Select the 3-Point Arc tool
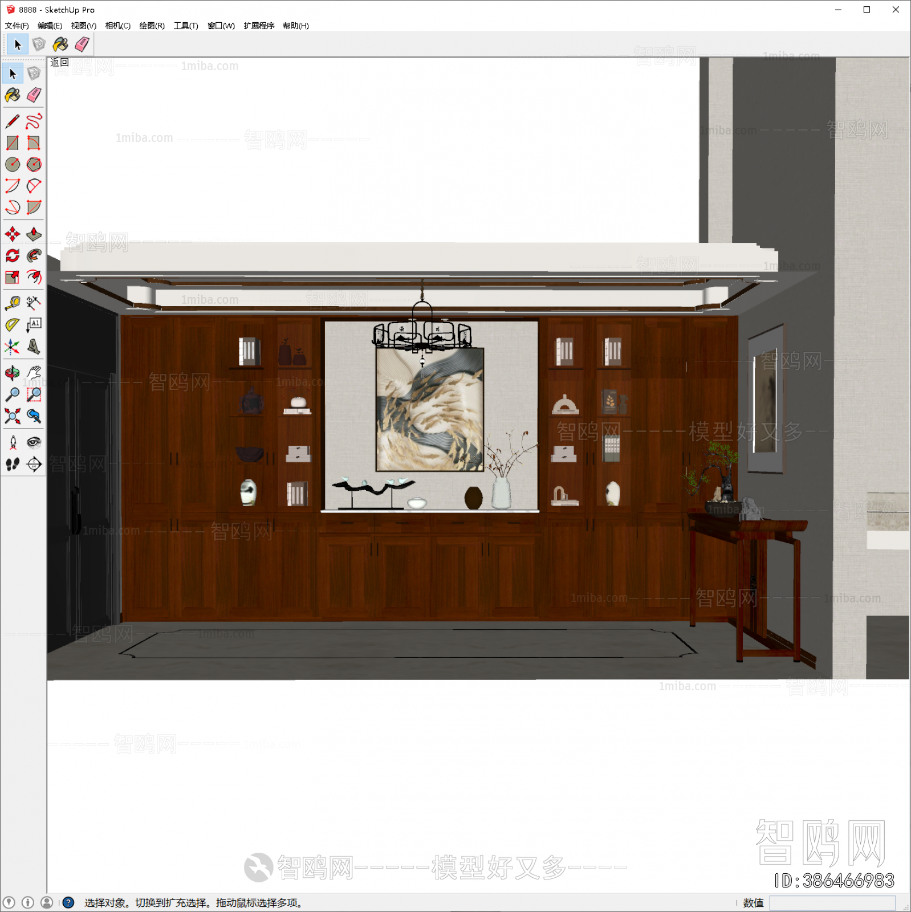This screenshot has width=911, height=912. tap(13, 207)
